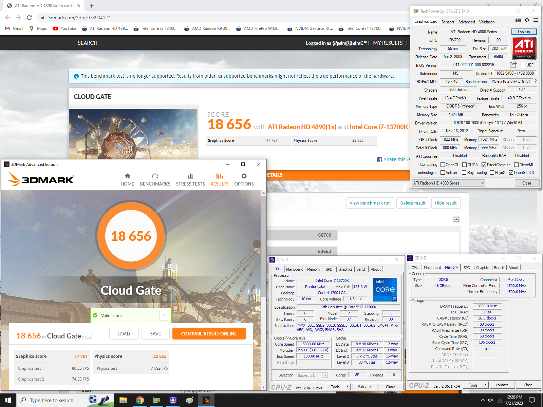
Task: Click the Cloud Gate thumbnail on webpage
Action: pos(133,134)
